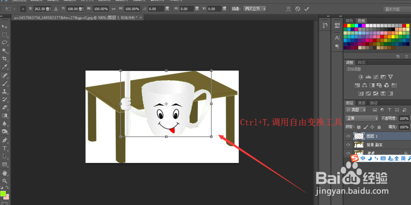Open the 插值 两次立方 dropdown

[254, 9]
